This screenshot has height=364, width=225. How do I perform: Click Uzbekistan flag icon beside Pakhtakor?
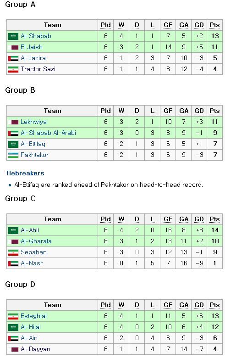point(13,155)
